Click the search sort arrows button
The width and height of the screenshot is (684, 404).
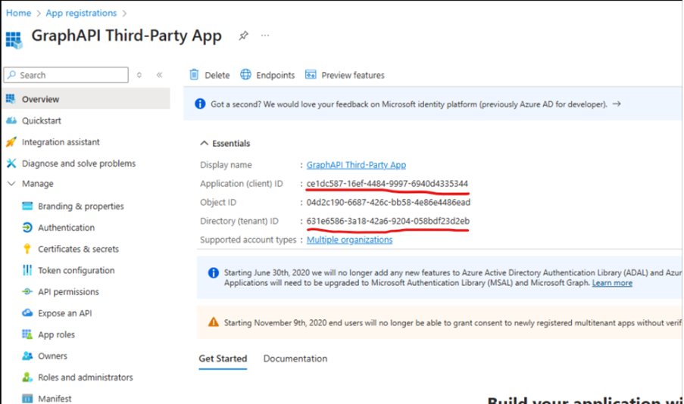[139, 75]
